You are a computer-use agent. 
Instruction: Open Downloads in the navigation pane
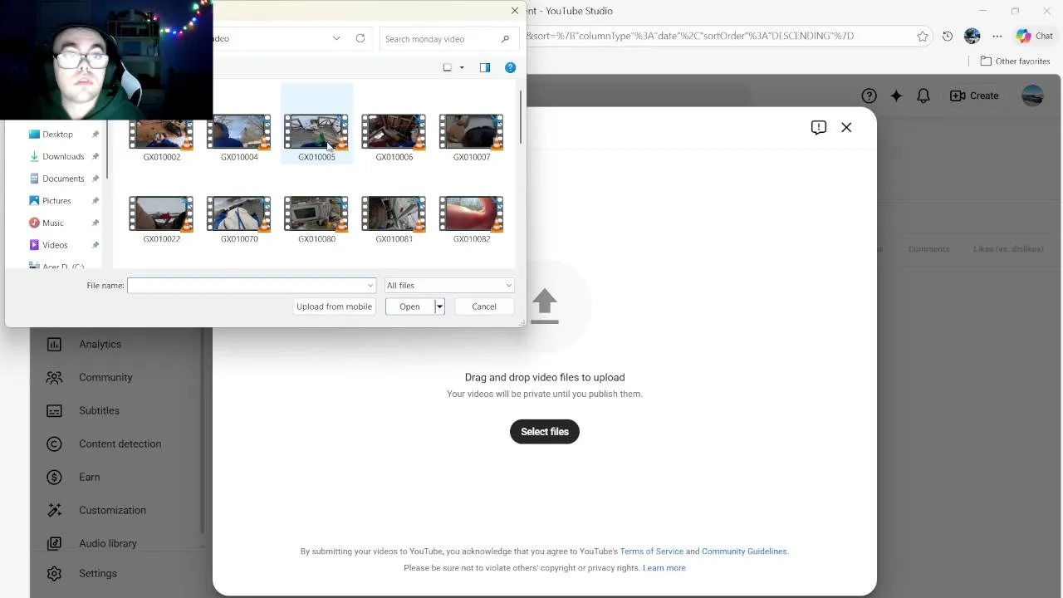(x=63, y=156)
